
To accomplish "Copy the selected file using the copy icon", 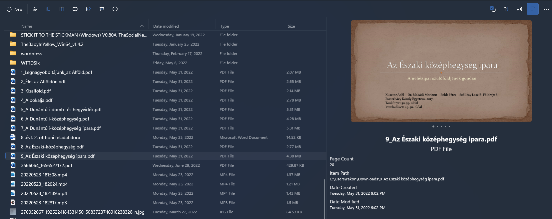I will 48,9.
